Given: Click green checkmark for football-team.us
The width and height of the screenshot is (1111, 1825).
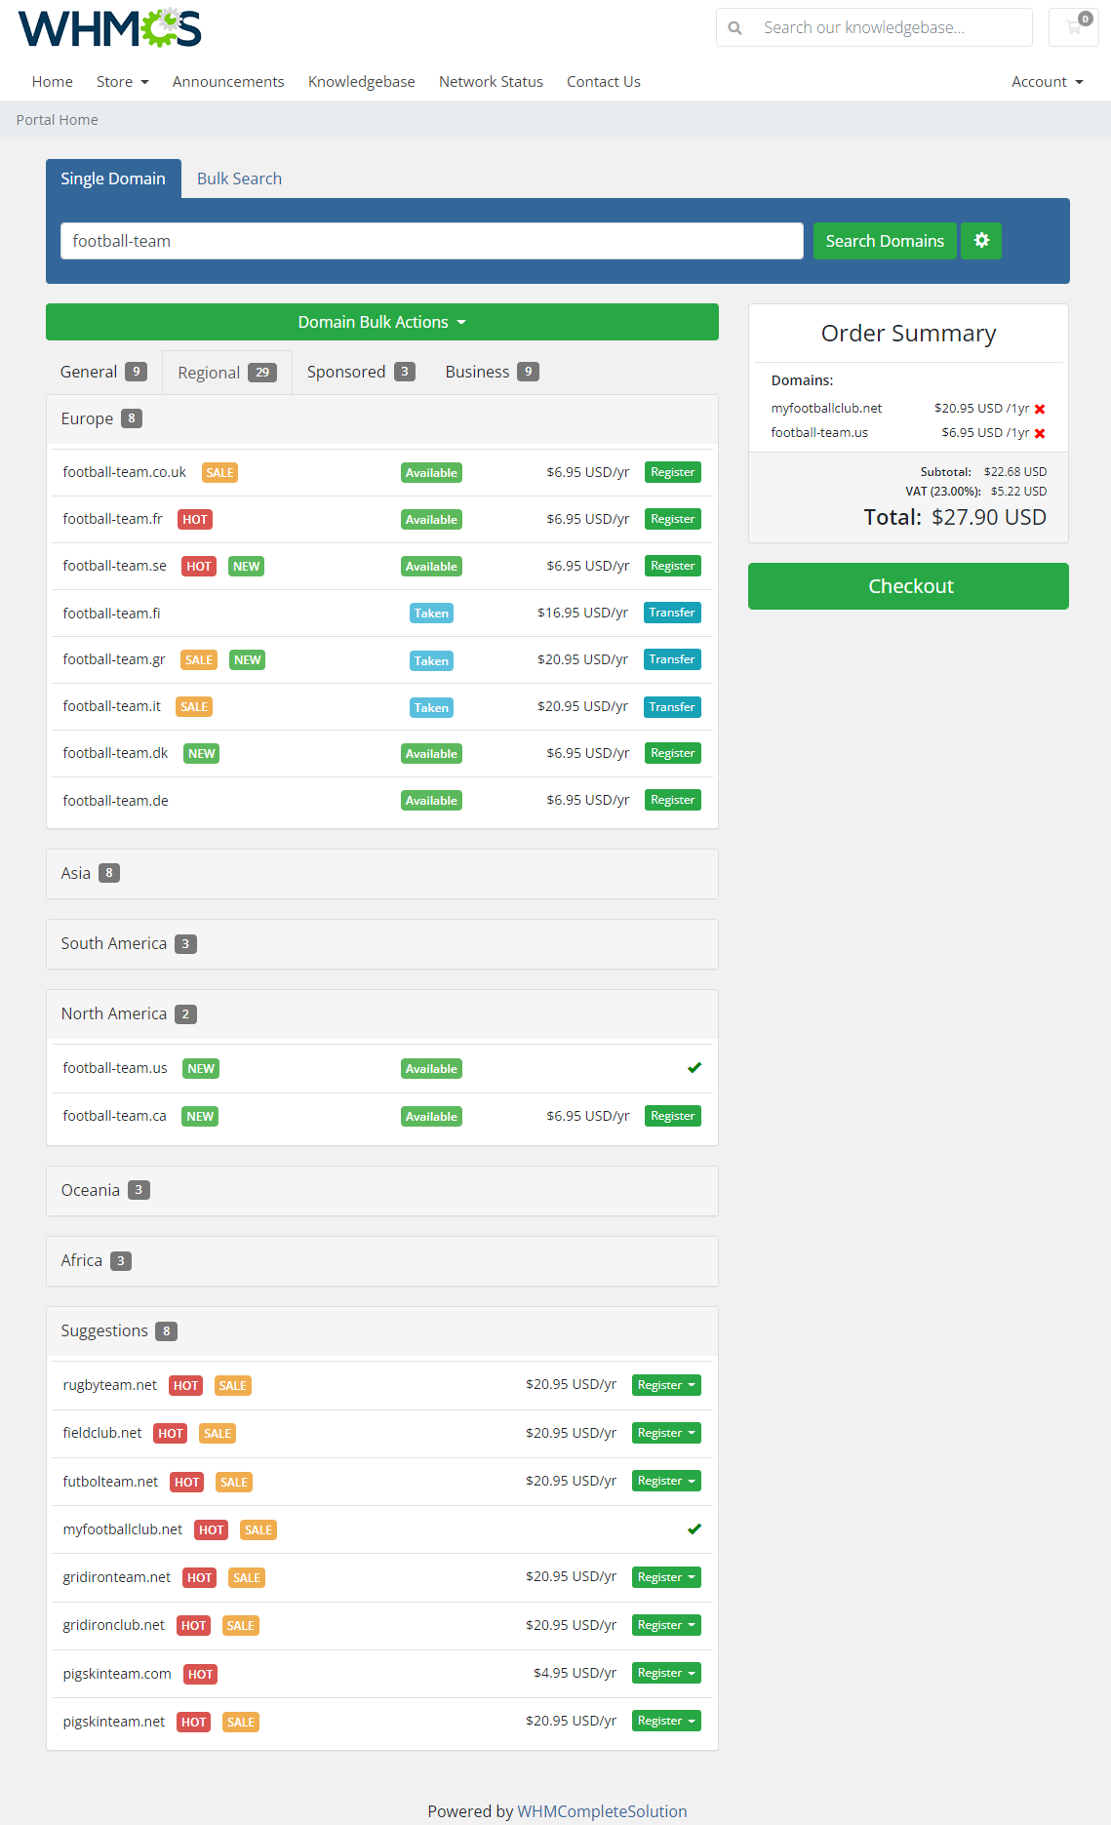Looking at the screenshot, I should pos(694,1068).
